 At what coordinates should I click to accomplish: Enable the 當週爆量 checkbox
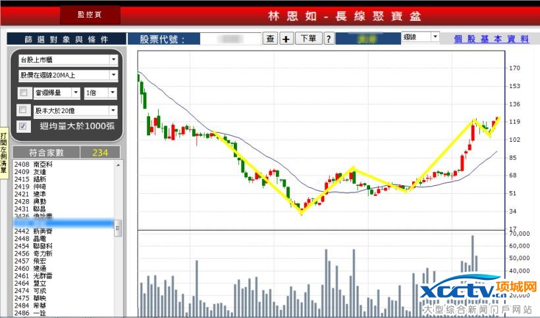24,93
